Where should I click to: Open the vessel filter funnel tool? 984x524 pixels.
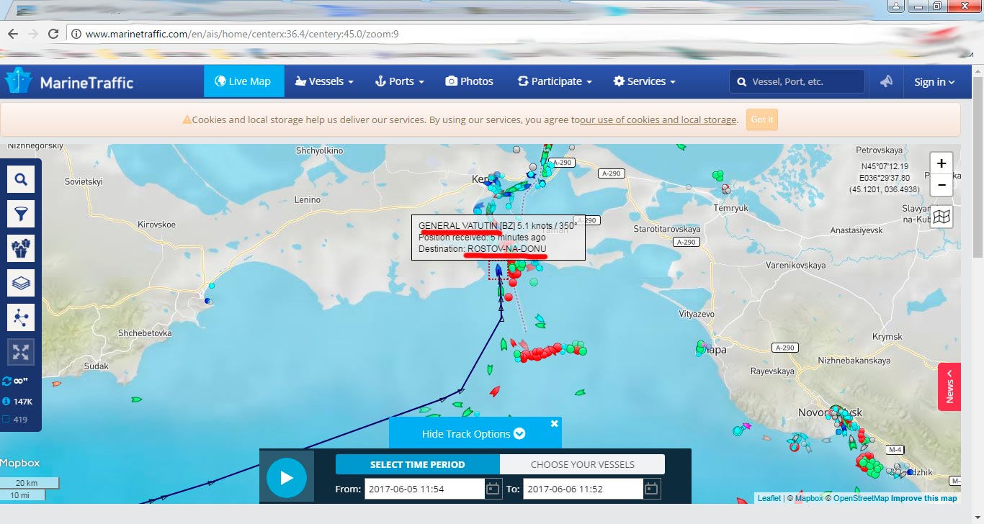click(21, 214)
